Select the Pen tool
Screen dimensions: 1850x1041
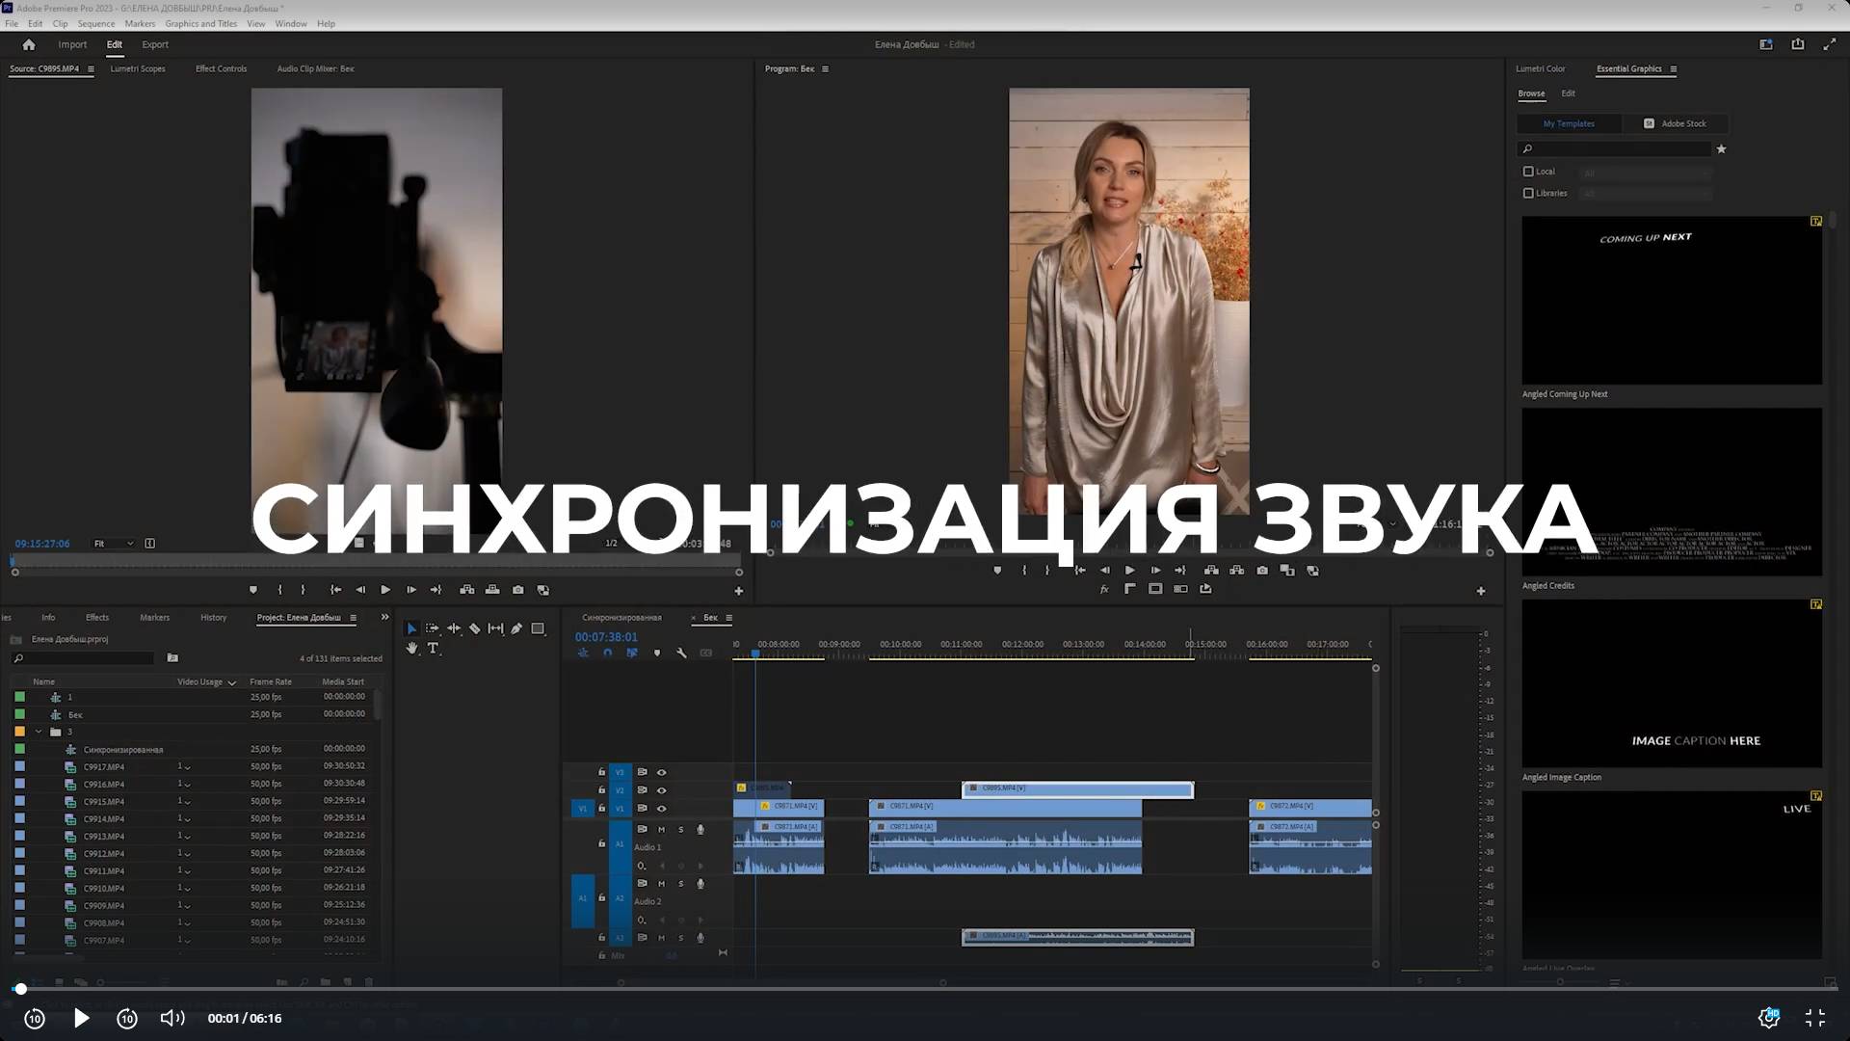coord(516,628)
